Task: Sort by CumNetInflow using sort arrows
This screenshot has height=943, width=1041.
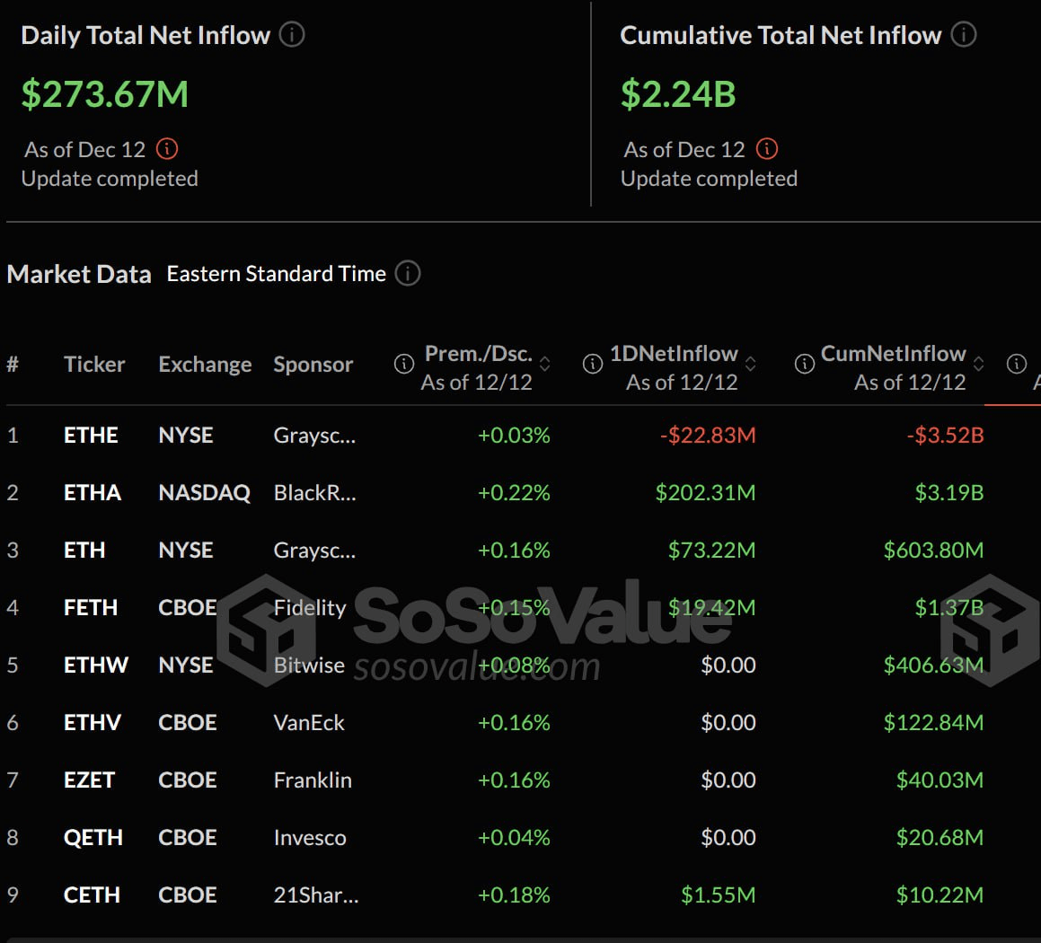Action: tap(978, 364)
